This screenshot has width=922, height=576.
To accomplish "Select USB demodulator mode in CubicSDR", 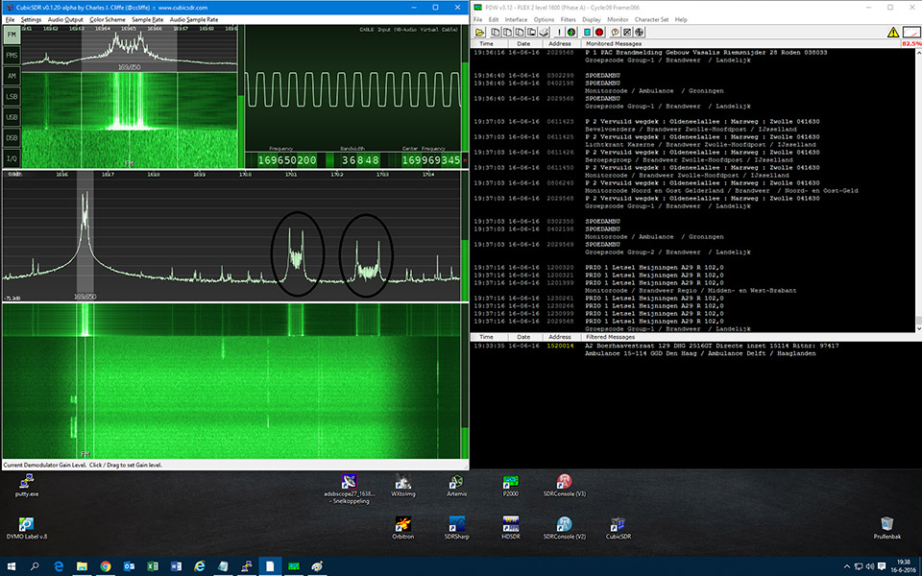I will click(x=12, y=117).
